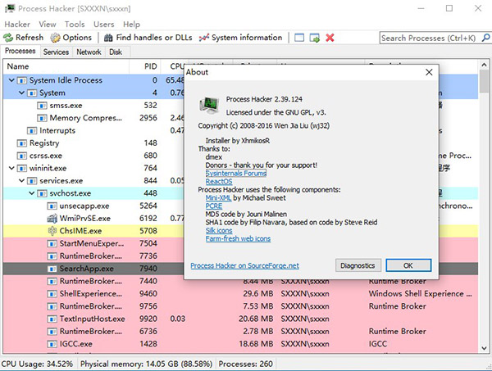Click the ChsIME.exe gear icon
The height and width of the screenshot is (371, 492).
pos(52,232)
